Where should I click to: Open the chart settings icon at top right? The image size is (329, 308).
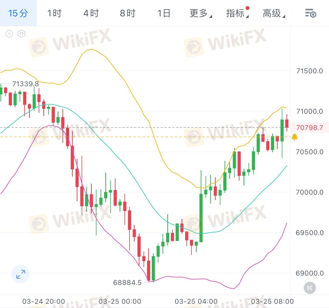tap(310, 13)
